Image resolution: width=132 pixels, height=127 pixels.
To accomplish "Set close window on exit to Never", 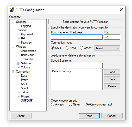I will click(x=70, y=104).
